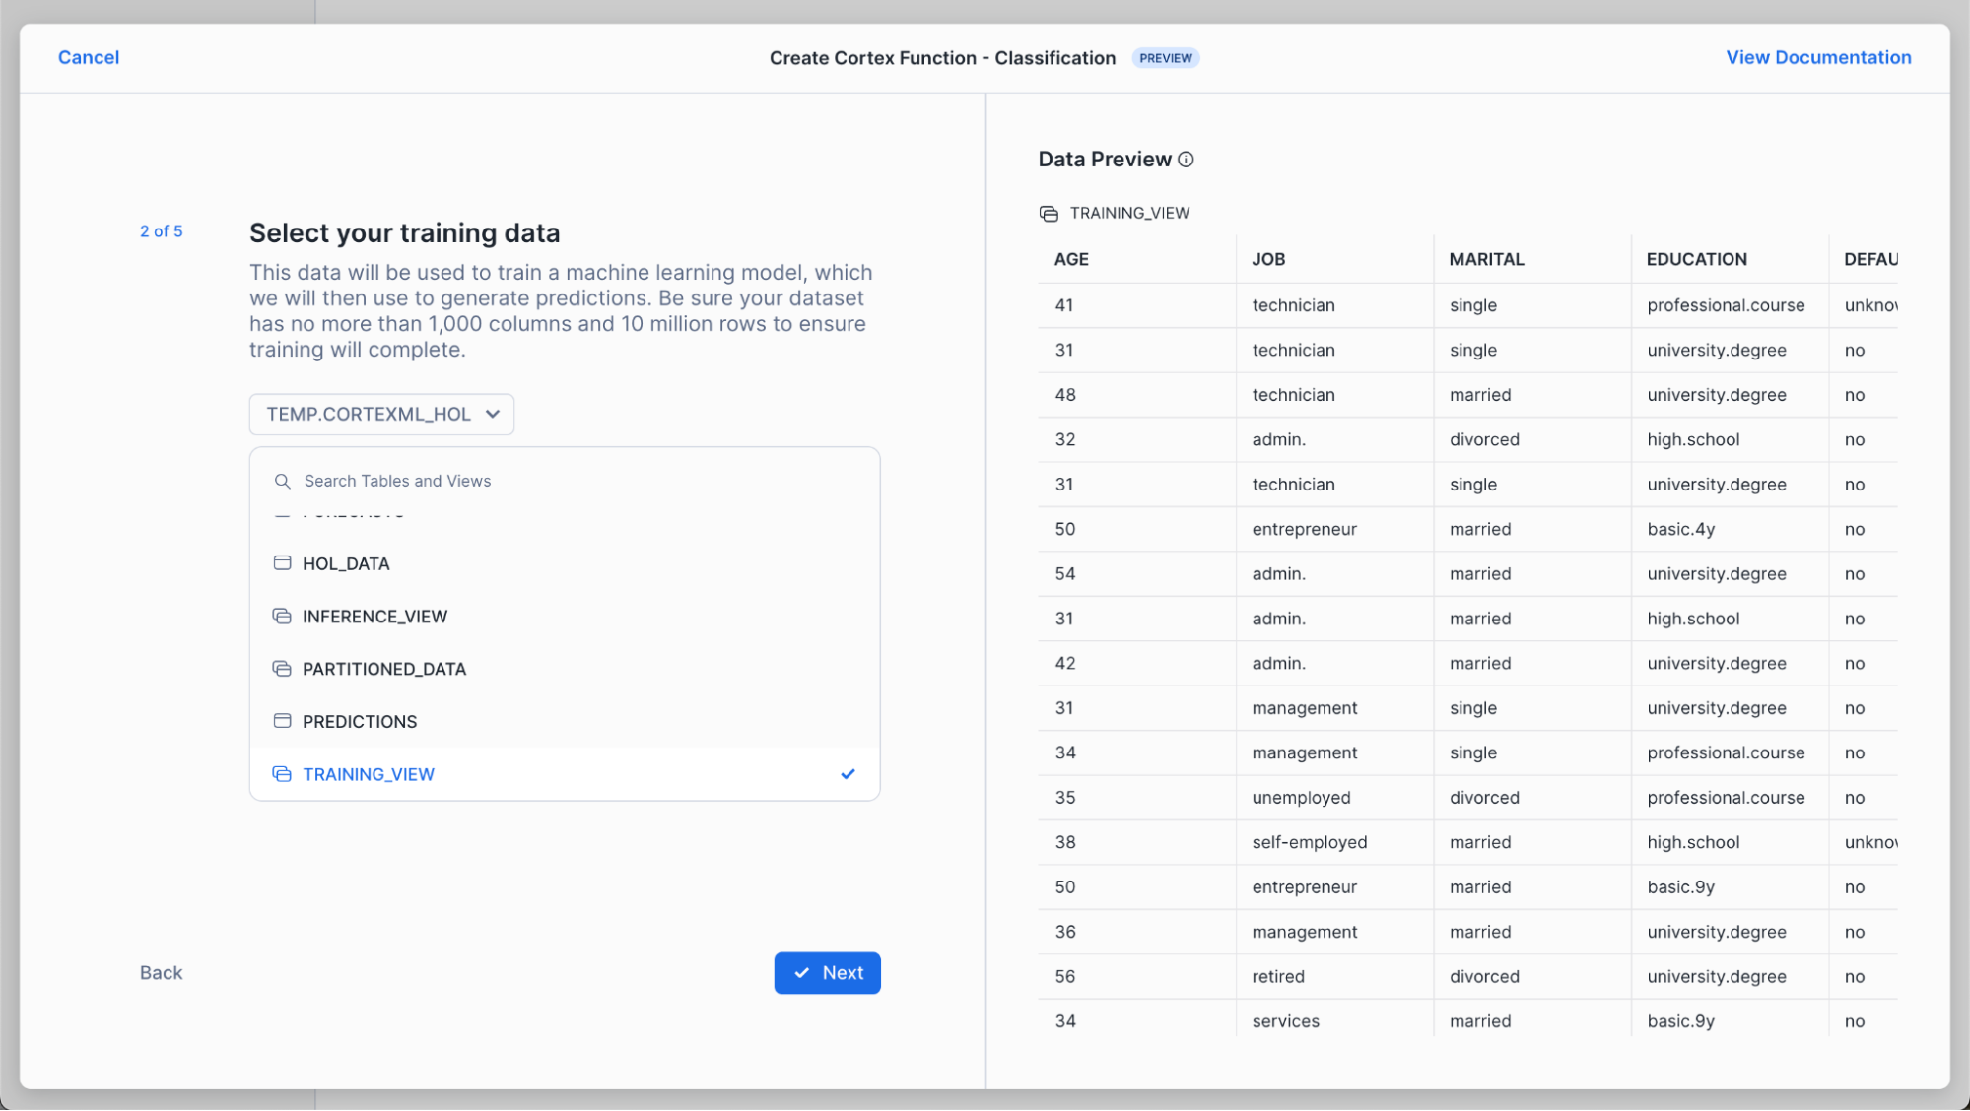Select INFERENCE_VIEW in the list
Viewport: 1970px width, 1111px height.
pyautogui.click(x=374, y=617)
